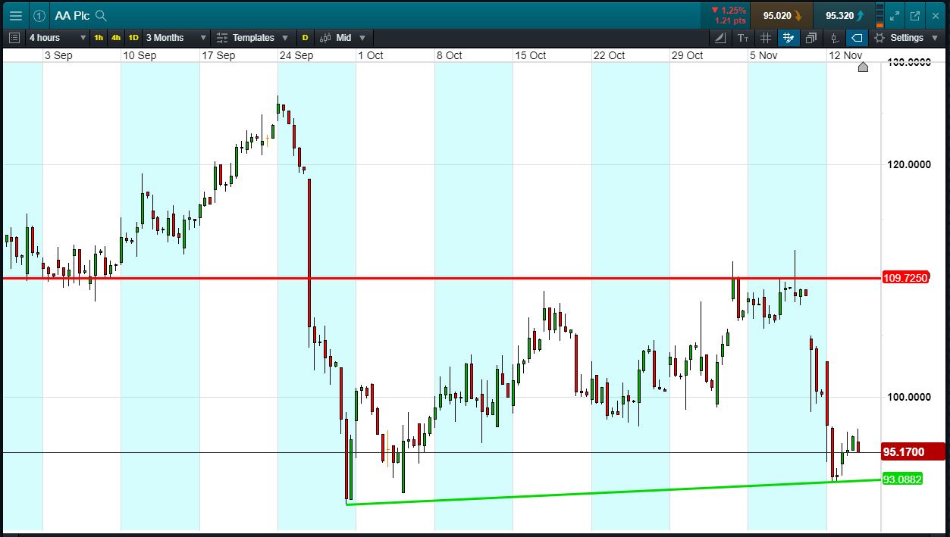Toggle the chart gridlines icon
Viewport: 950px width, 537px height.
(x=766, y=38)
